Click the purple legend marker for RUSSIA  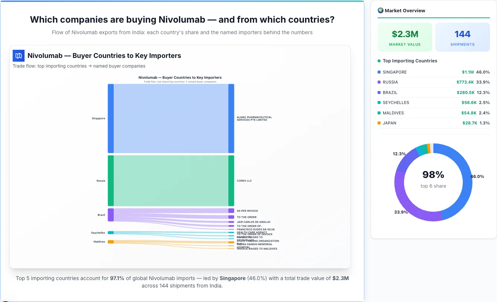pyautogui.click(x=379, y=82)
